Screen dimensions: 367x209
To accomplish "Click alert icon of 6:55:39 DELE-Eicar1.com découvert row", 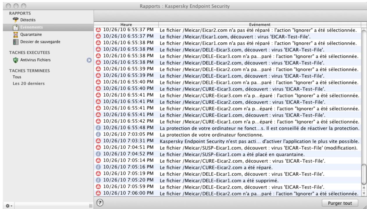I will click(x=98, y=75).
